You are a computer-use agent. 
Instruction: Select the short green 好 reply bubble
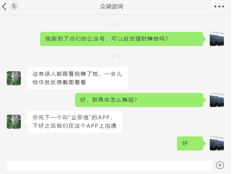tap(190, 143)
